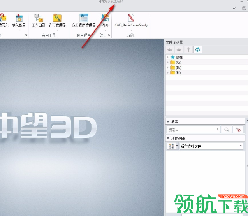Image resolution: width=248 pixels, height=216 pixels.
Task: Click the 文件浏览器 panel title
Action: 174,42
